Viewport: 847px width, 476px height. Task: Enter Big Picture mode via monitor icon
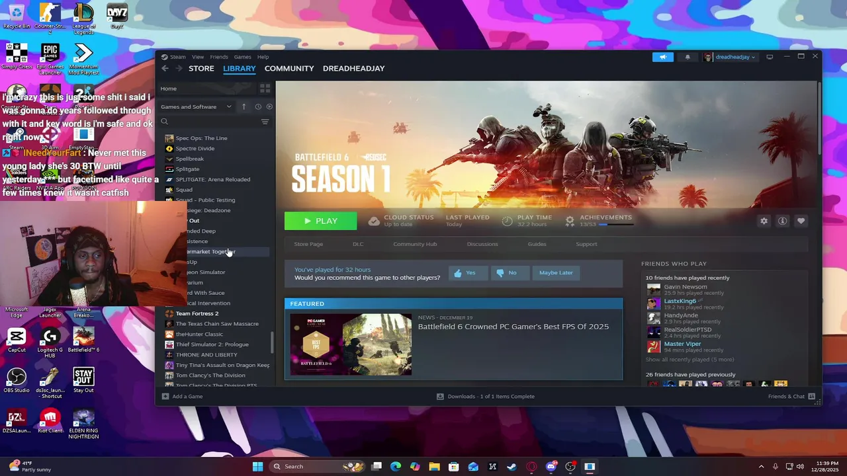[770, 57]
